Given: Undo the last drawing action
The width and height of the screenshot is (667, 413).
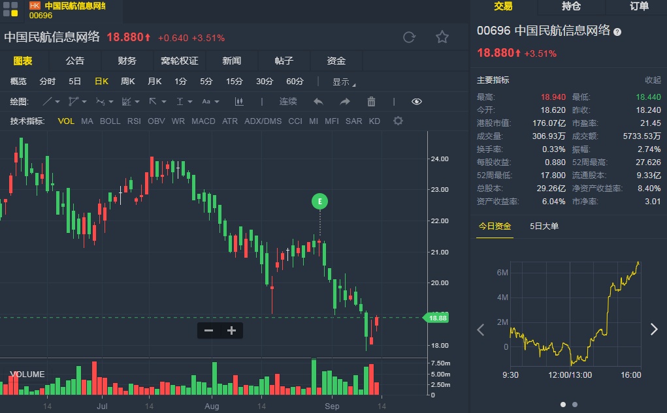Looking at the screenshot, I should coord(318,101).
